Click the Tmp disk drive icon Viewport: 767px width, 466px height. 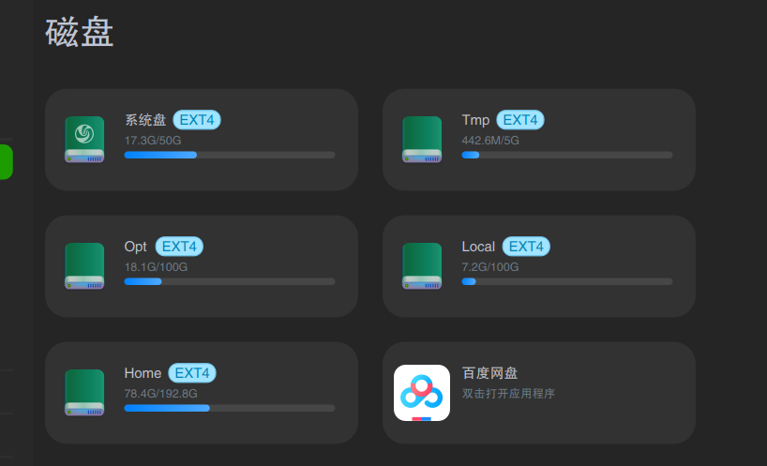click(x=422, y=139)
